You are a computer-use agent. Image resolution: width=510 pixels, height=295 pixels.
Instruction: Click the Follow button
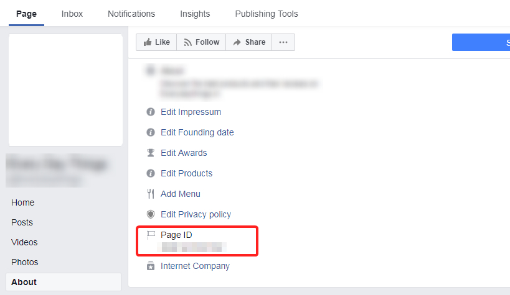click(201, 42)
